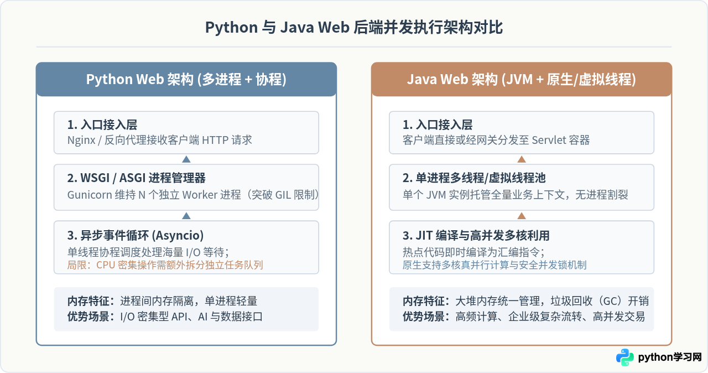Viewport: 708px width, 373px height.
Task: Click the "2. 单进程多线程/虚拟线程池" heading
Action: [x=475, y=178]
